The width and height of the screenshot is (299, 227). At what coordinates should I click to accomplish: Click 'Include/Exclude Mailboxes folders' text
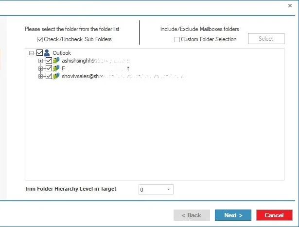(x=199, y=29)
